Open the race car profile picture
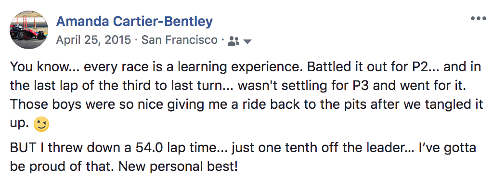493x182 pixels. tap(29, 30)
